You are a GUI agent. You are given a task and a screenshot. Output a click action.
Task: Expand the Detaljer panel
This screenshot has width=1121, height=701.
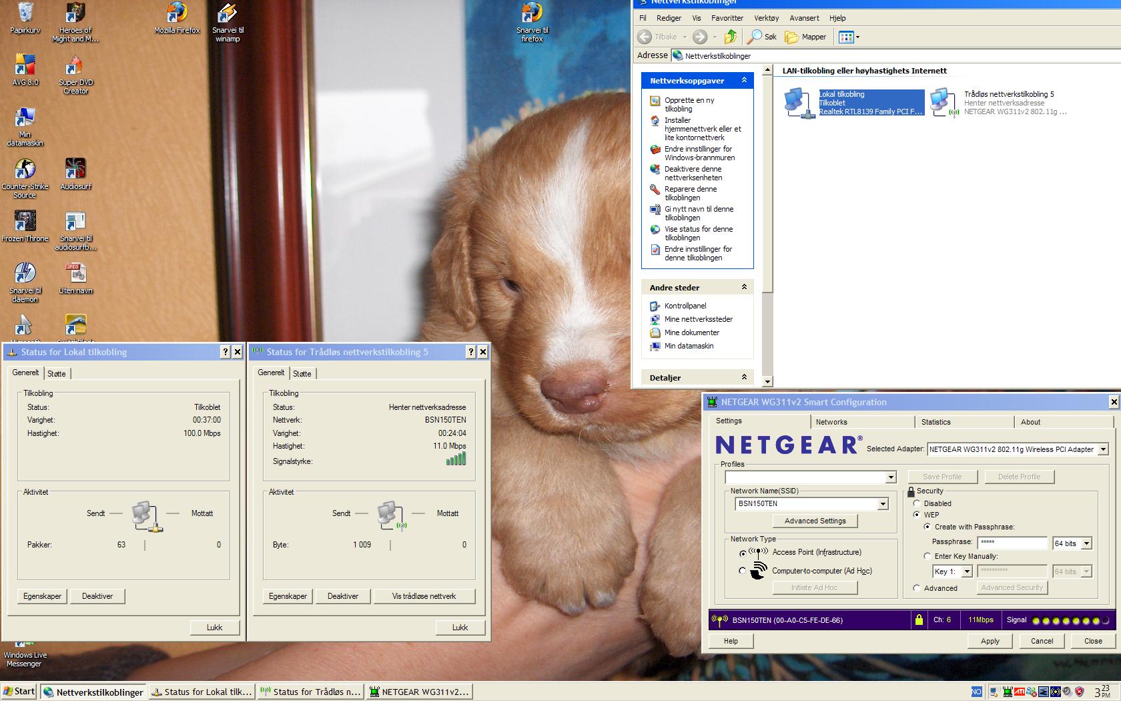pyautogui.click(x=744, y=377)
